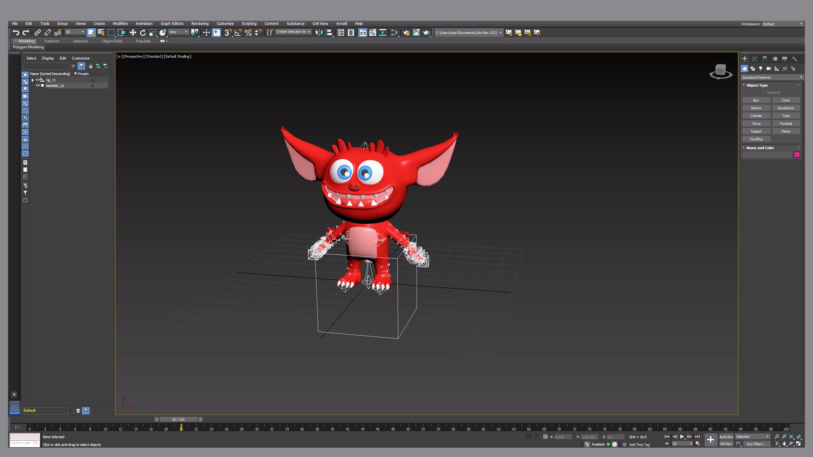Click the Key Filters button
Image resolution: width=813 pixels, height=457 pixels.
756,444
